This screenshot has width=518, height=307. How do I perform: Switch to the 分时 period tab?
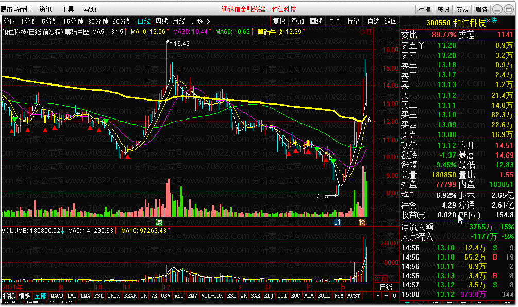click(x=10, y=22)
